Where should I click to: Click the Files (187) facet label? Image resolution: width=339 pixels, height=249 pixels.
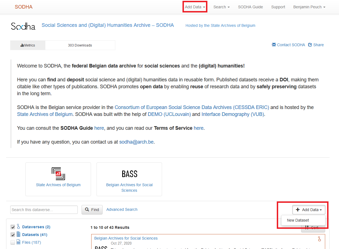coord(32,242)
